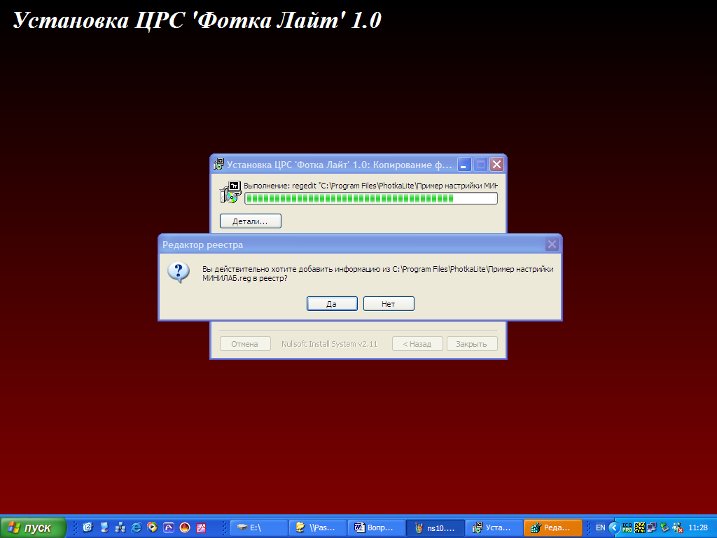Switch to the ns10... taskbar window
The image size is (717, 538).
click(436, 527)
